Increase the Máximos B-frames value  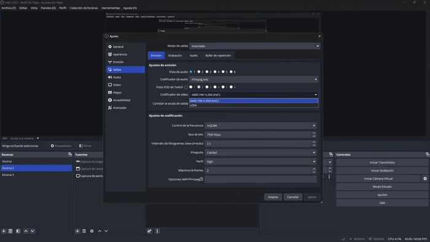point(314,169)
